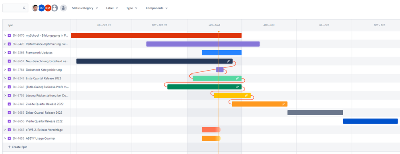
Task: Select the coral eFWB timeline bar
Action: tap(211, 130)
